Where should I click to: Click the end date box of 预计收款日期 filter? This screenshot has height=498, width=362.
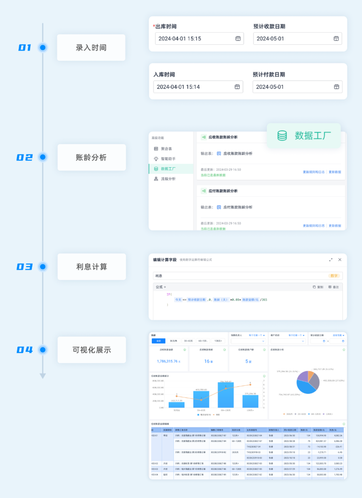coord(337,341)
